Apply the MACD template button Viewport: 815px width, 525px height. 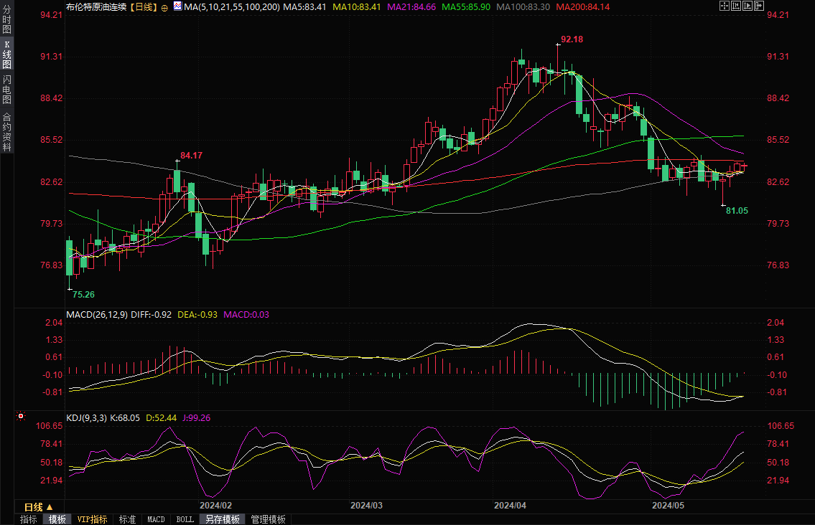156,519
